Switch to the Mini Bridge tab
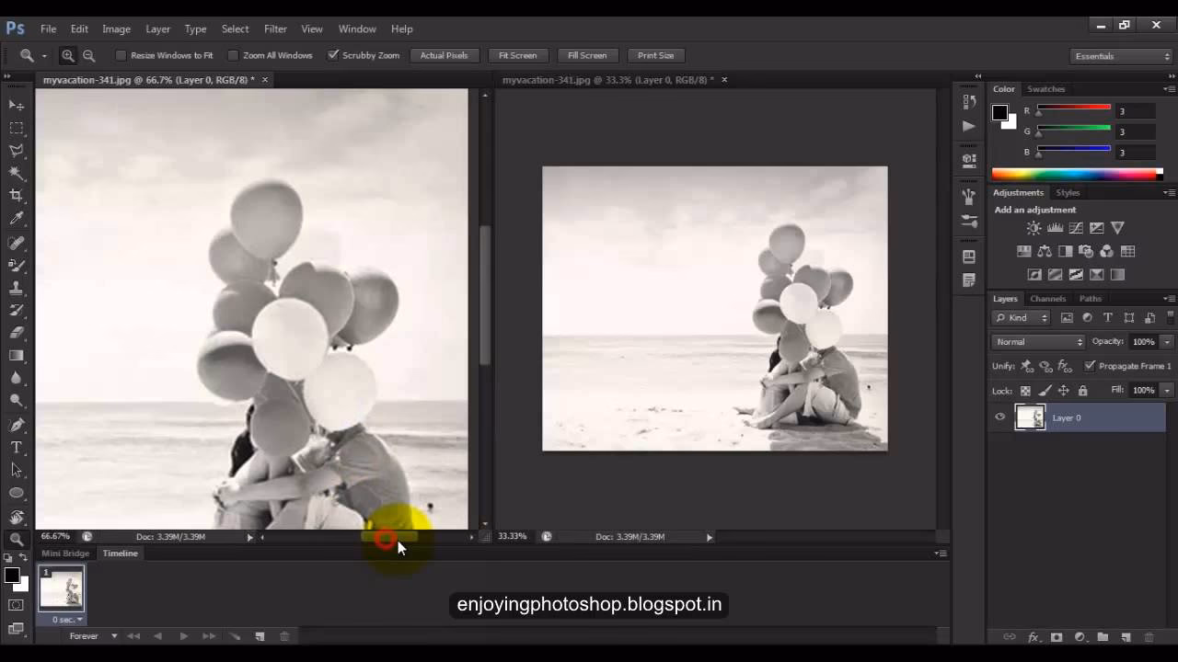This screenshot has height=662, width=1178. (x=64, y=553)
